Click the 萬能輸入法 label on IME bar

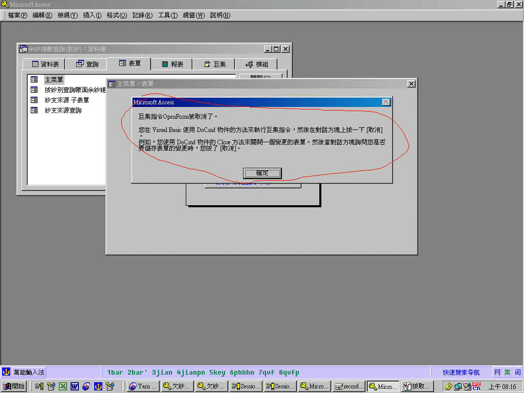coord(29,373)
